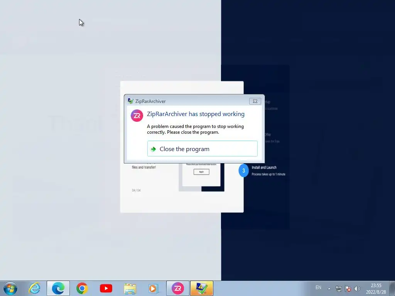Click the error dialog title bar icon
Image resolution: width=395 pixels, height=296 pixels.
(130, 101)
